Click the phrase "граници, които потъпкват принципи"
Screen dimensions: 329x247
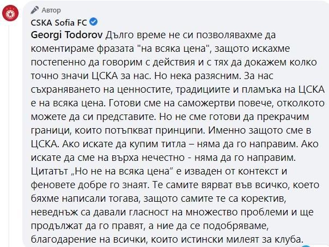tap(118, 130)
